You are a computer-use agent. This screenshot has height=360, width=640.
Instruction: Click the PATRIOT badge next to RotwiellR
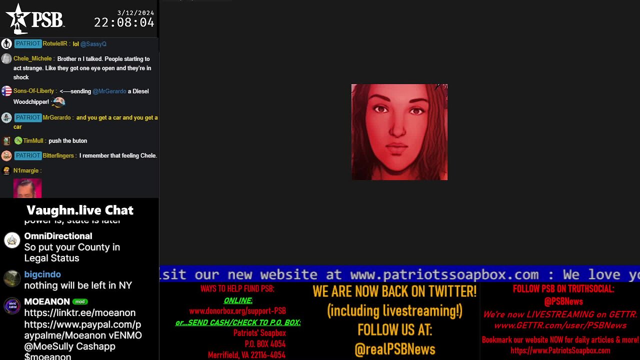coord(27,43)
